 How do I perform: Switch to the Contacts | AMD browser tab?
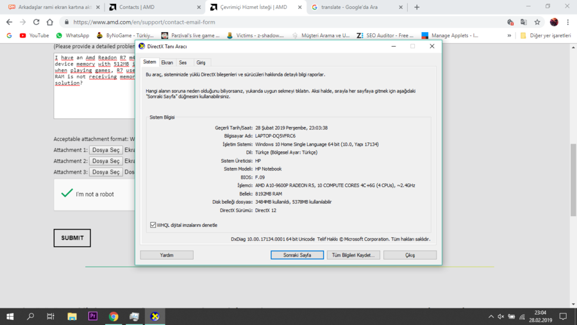[155, 7]
